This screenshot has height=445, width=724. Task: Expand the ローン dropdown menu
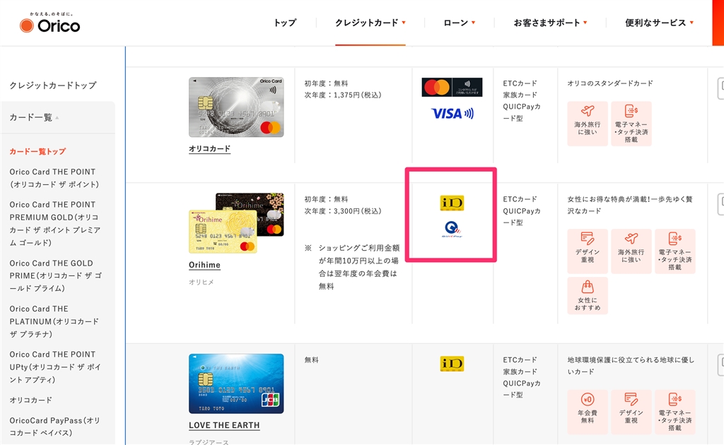(459, 23)
